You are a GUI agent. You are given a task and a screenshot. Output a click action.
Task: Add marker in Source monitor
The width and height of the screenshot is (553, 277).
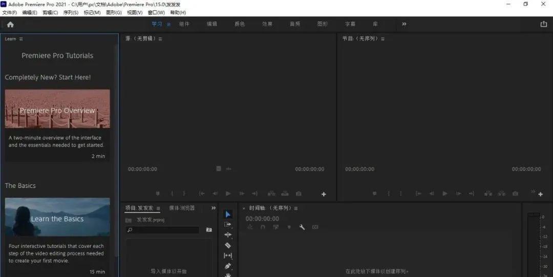[x=158, y=194]
